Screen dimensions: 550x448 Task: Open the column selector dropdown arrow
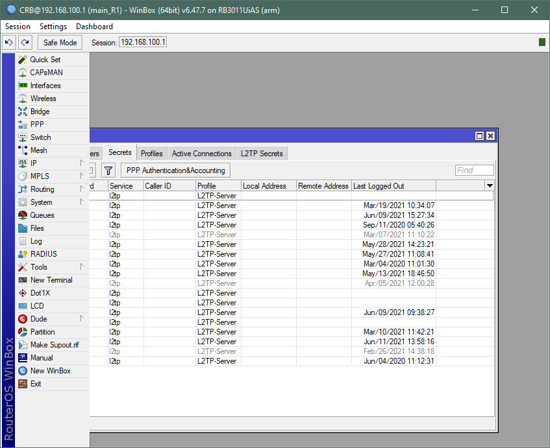(x=490, y=185)
